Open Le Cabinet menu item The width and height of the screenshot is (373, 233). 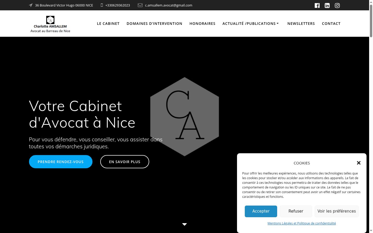pyautogui.click(x=108, y=24)
